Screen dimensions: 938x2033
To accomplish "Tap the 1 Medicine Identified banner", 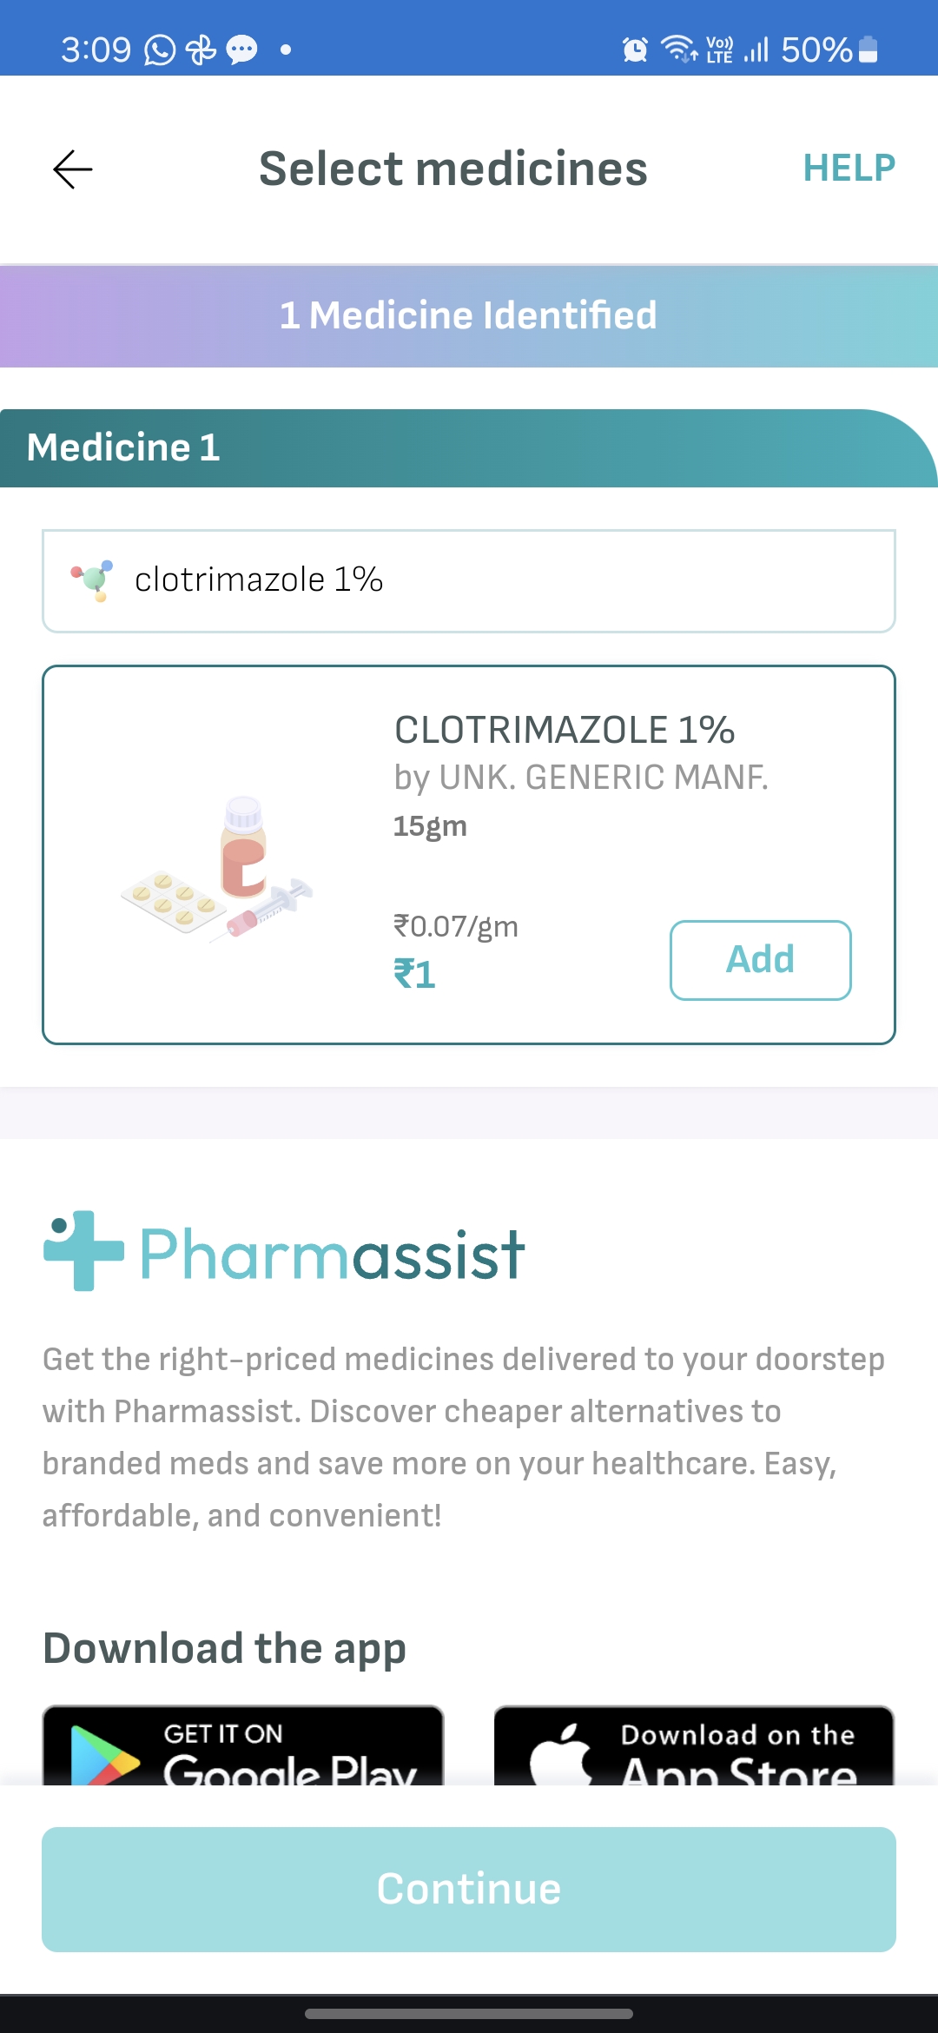I will [469, 316].
